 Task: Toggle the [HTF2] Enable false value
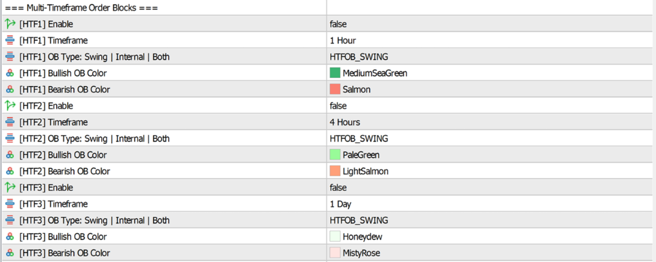point(491,106)
